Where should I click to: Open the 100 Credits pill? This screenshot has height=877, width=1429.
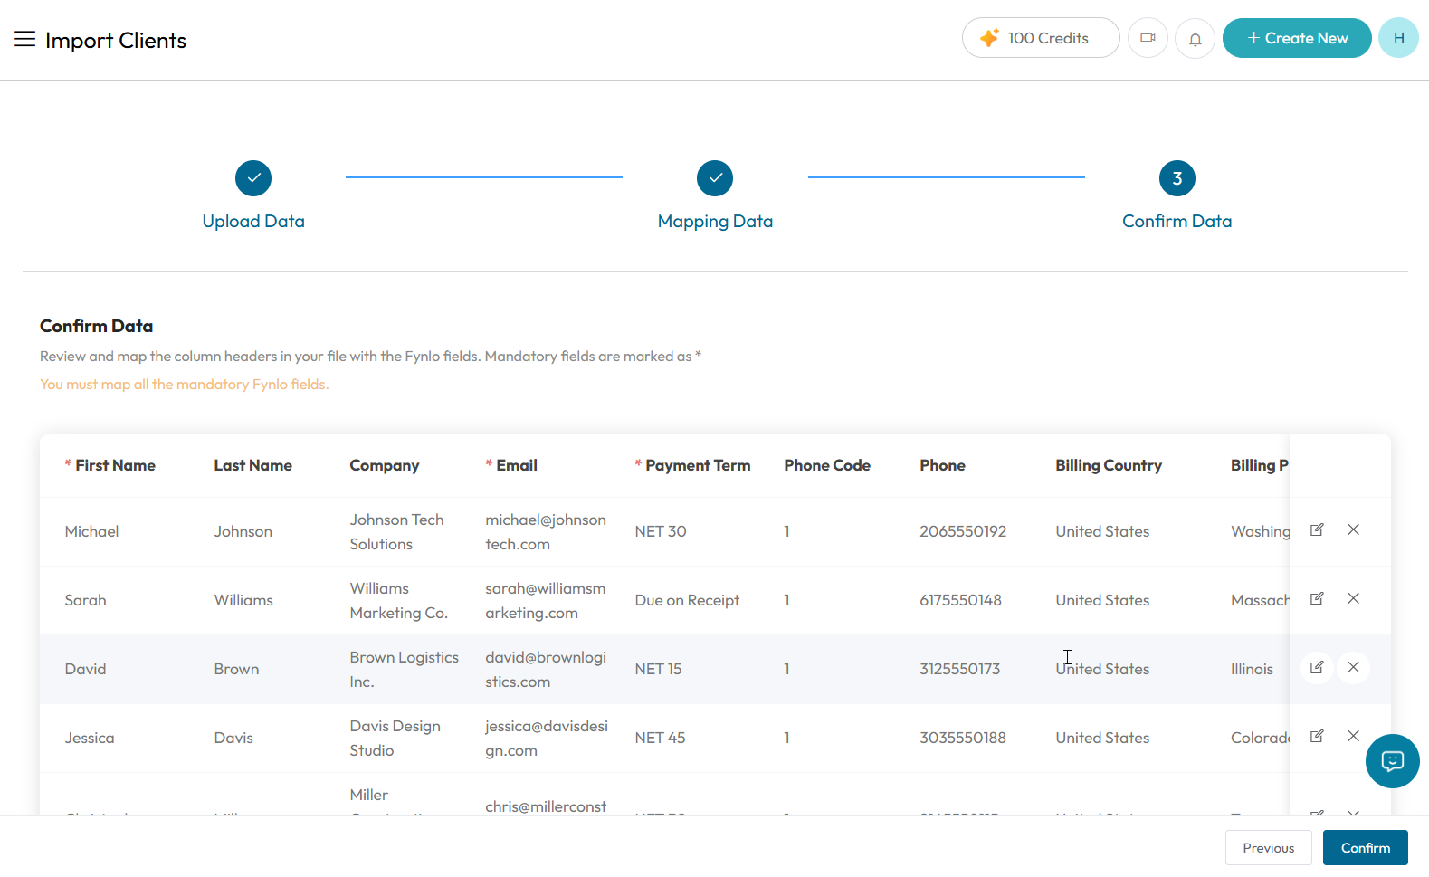pos(1041,38)
